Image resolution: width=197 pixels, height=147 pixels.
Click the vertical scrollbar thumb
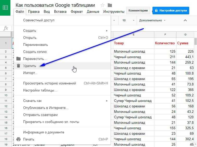click(x=195, y=41)
